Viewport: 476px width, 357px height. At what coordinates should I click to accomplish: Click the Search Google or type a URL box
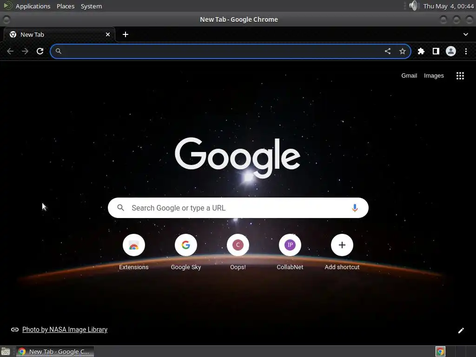point(238,208)
